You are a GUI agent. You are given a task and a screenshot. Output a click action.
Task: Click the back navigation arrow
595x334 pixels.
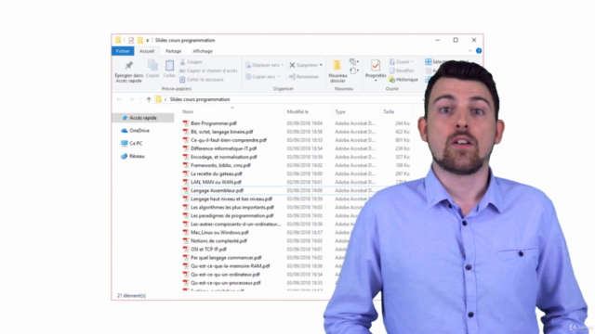(x=119, y=99)
